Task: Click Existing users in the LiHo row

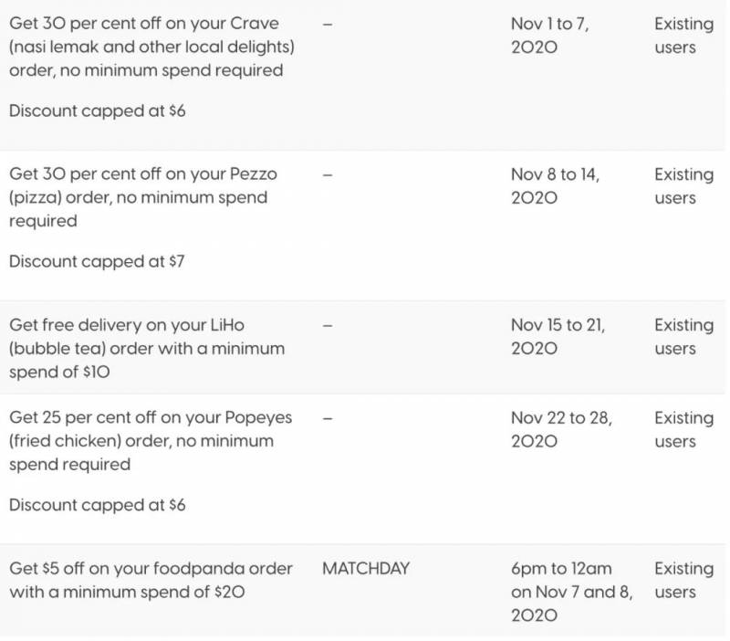Action: coord(684,337)
